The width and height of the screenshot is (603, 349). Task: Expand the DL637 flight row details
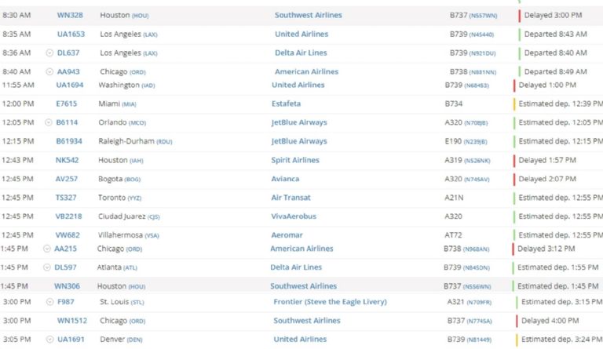pyautogui.click(x=49, y=53)
